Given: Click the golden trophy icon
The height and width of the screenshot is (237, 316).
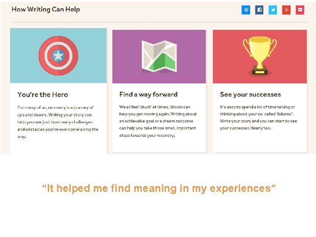Looking at the screenshot, I should 260,56.
